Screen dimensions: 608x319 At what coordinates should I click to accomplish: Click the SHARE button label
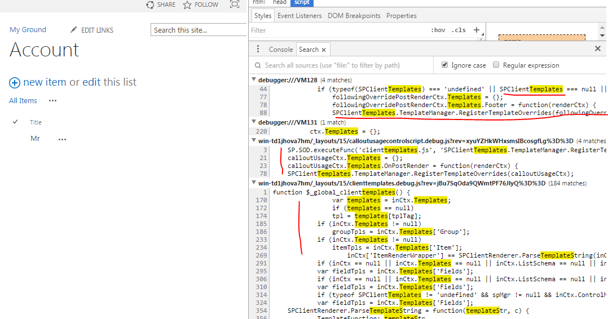click(x=166, y=5)
